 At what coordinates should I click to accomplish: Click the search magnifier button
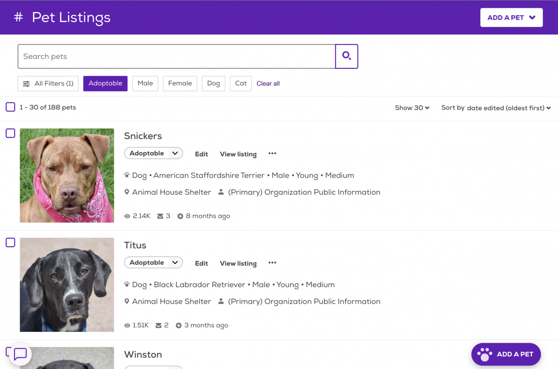347,56
